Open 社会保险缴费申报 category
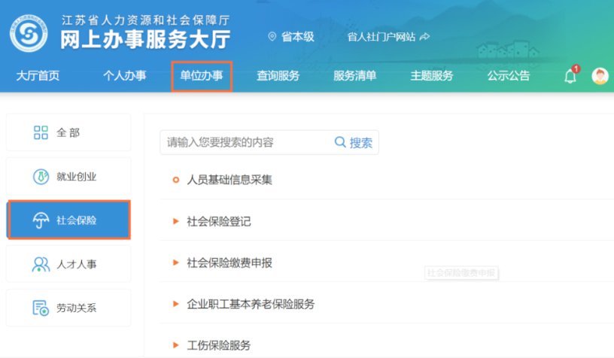614x358 pixels. coord(229,262)
